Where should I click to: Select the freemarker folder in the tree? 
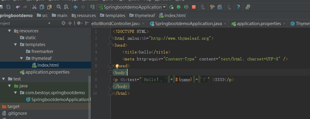point(40,51)
